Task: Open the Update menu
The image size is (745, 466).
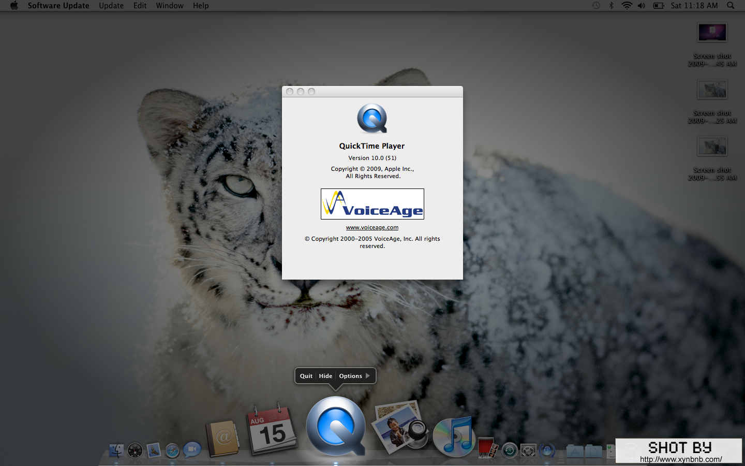Action: coord(111,6)
